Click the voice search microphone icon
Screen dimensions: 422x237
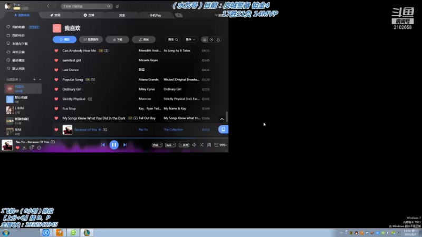[x=117, y=6]
